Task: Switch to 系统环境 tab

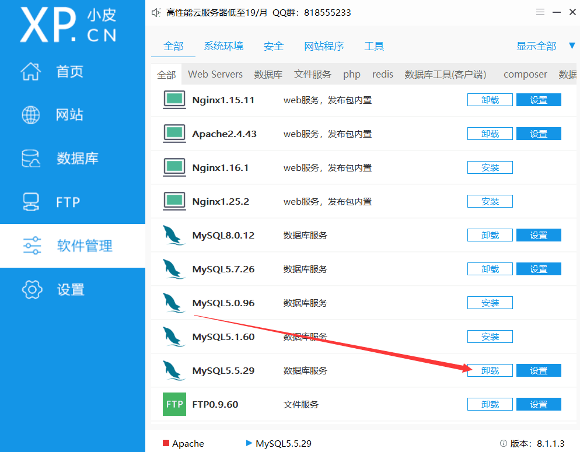Action: [224, 46]
